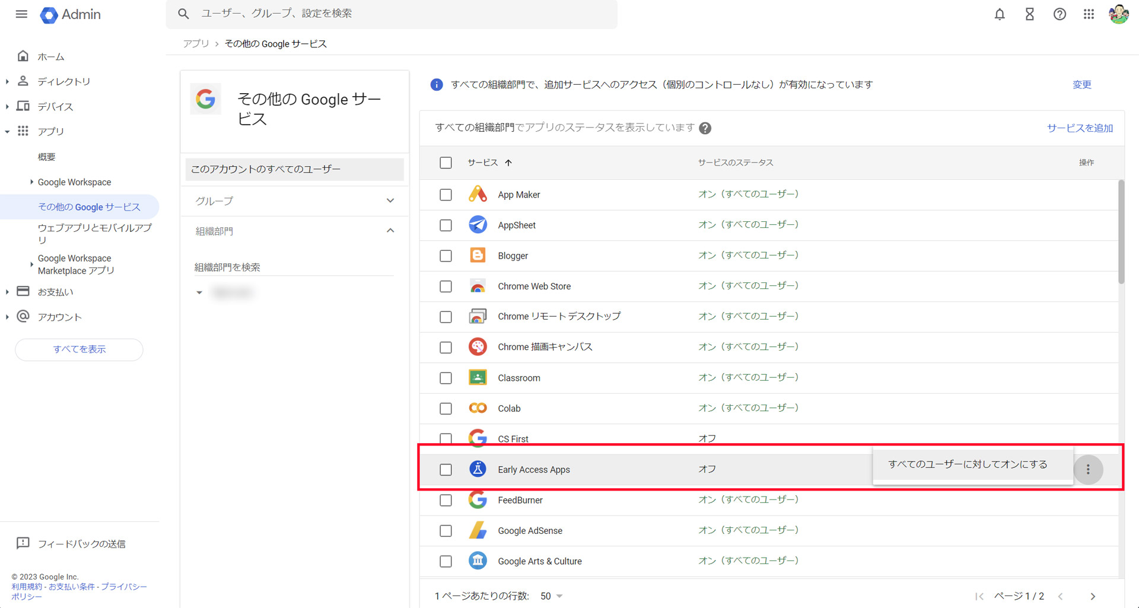The height and width of the screenshot is (608, 1139).
Task: Check the Early Access Apps checkbox
Action: pyautogui.click(x=446, y=470)
